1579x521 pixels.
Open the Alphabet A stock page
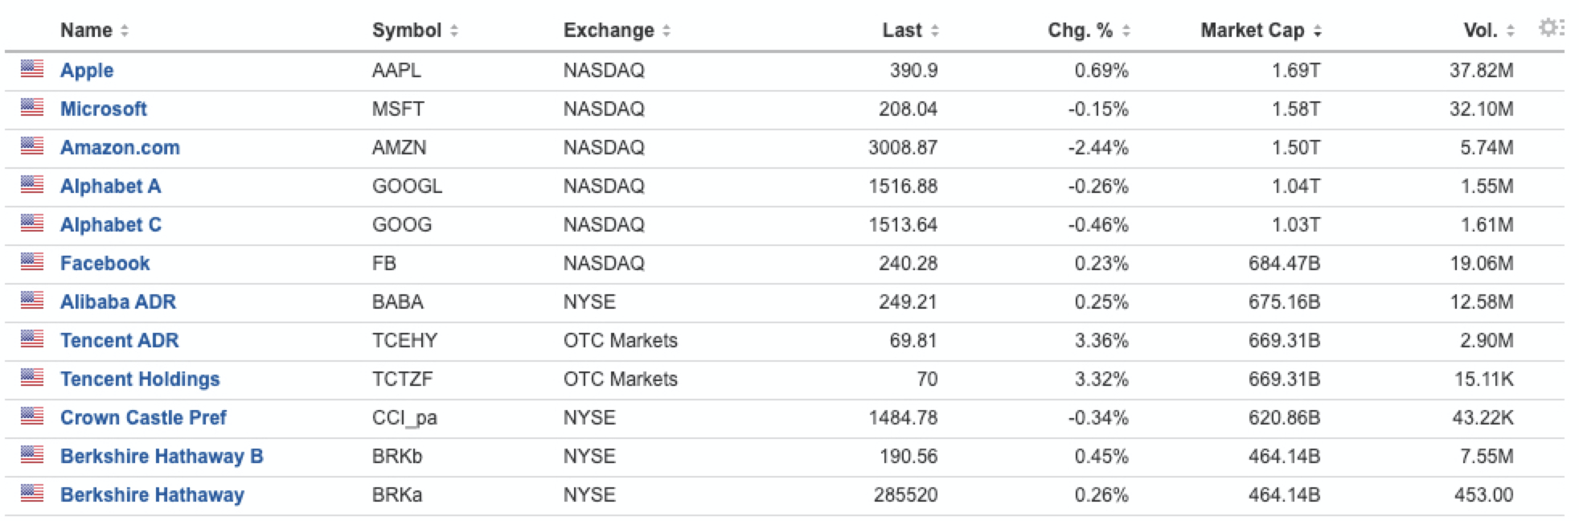click(111, 186)
